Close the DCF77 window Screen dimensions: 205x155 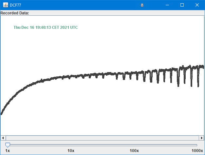click(x=197, y=5)
